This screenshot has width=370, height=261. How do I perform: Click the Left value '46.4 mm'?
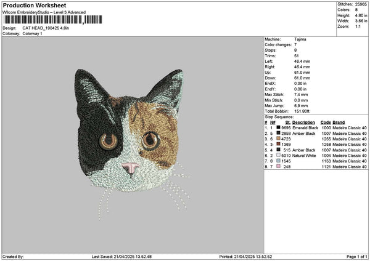[x=302, y=62]
